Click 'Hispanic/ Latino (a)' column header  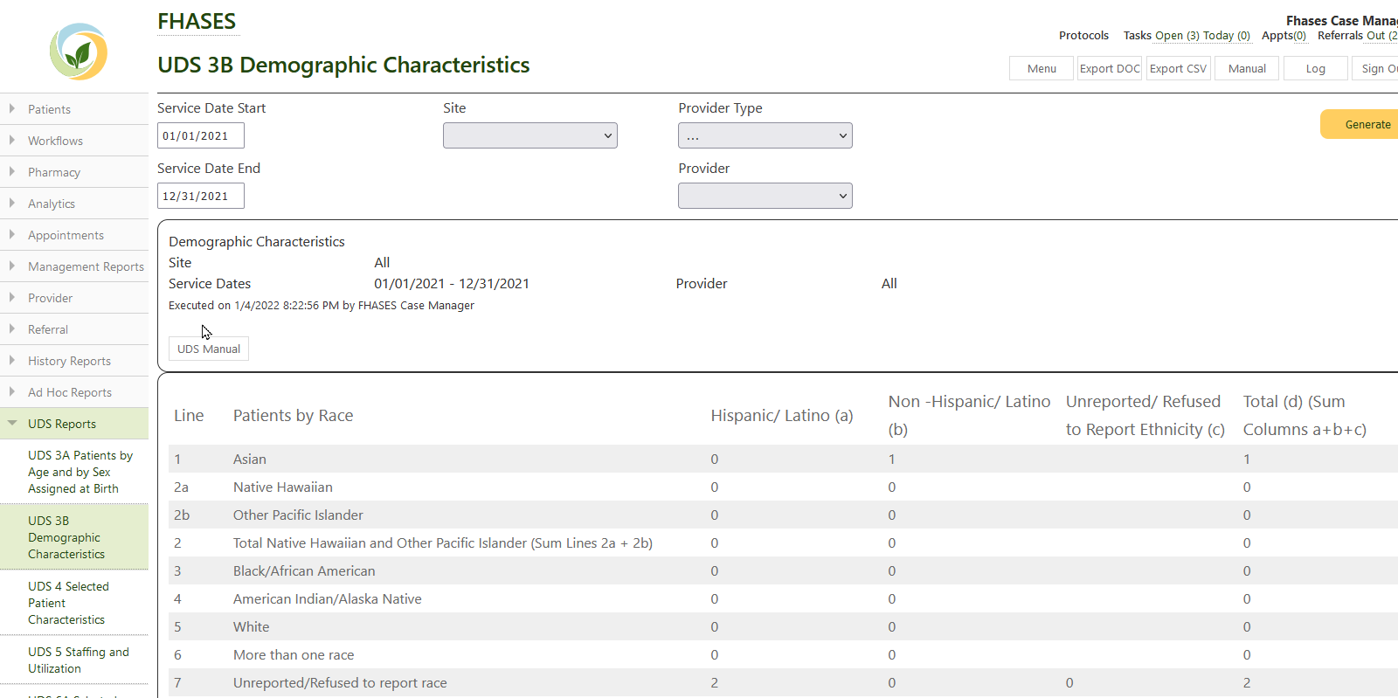[782, 415]
